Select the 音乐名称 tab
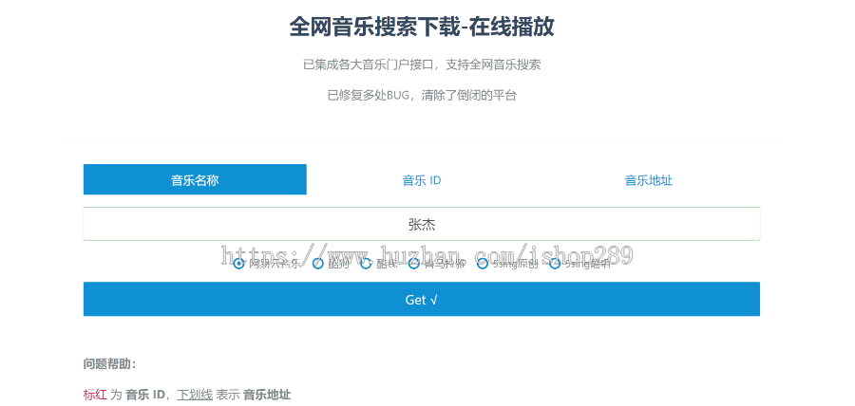The width and height of the screenshot is (855, 406). coord(195,179)
